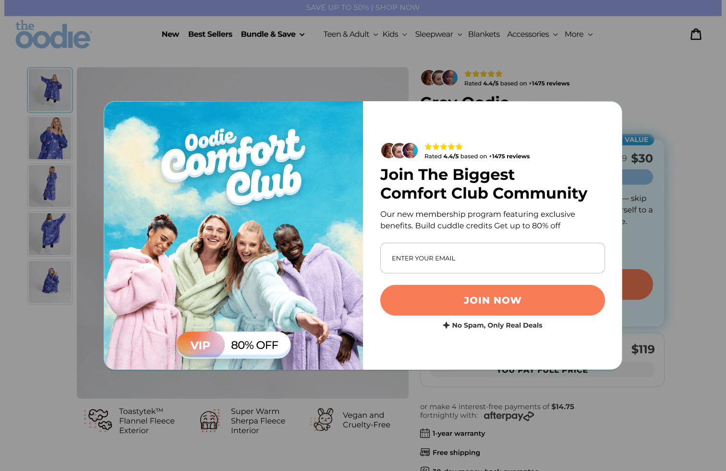Expand the More menu chevron
726x471 pixels.
click(590, 35)
